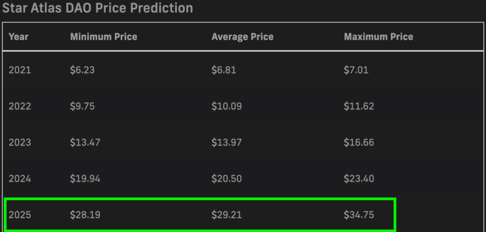Select the 2021 year cell
The width and height of the screenshot is (486, 232).
tap(20, 70)
